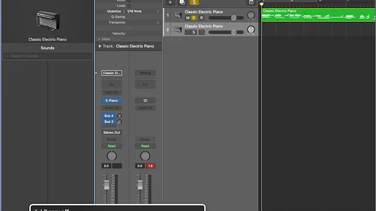376x211 pixels.
Task: Click the blue library arrow beside setting button
Action: click(97, 73)
